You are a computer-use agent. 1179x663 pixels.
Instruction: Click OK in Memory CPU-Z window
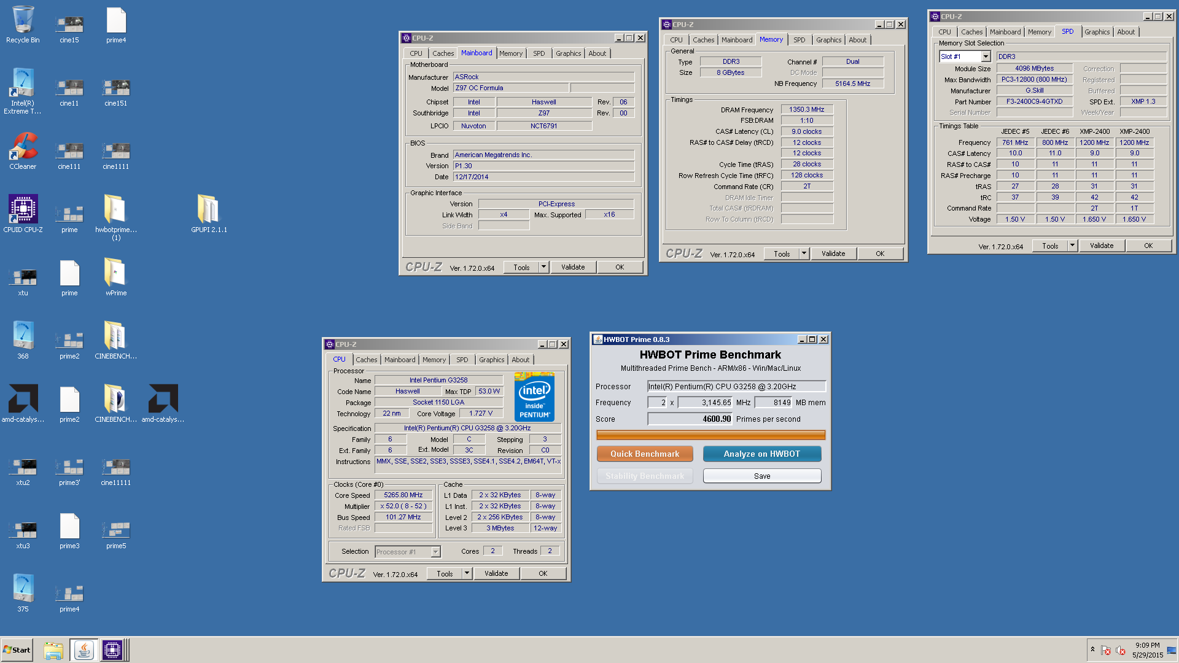(x=880, y=254)
